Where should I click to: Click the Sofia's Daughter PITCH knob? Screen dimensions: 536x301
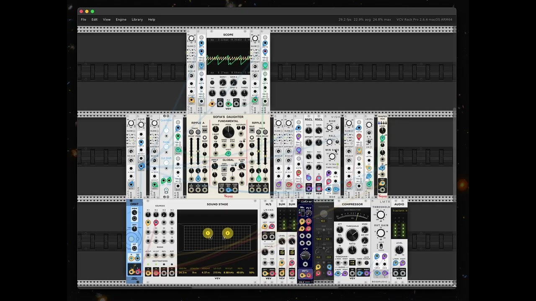pyautogui.click(x=228, y=132)
